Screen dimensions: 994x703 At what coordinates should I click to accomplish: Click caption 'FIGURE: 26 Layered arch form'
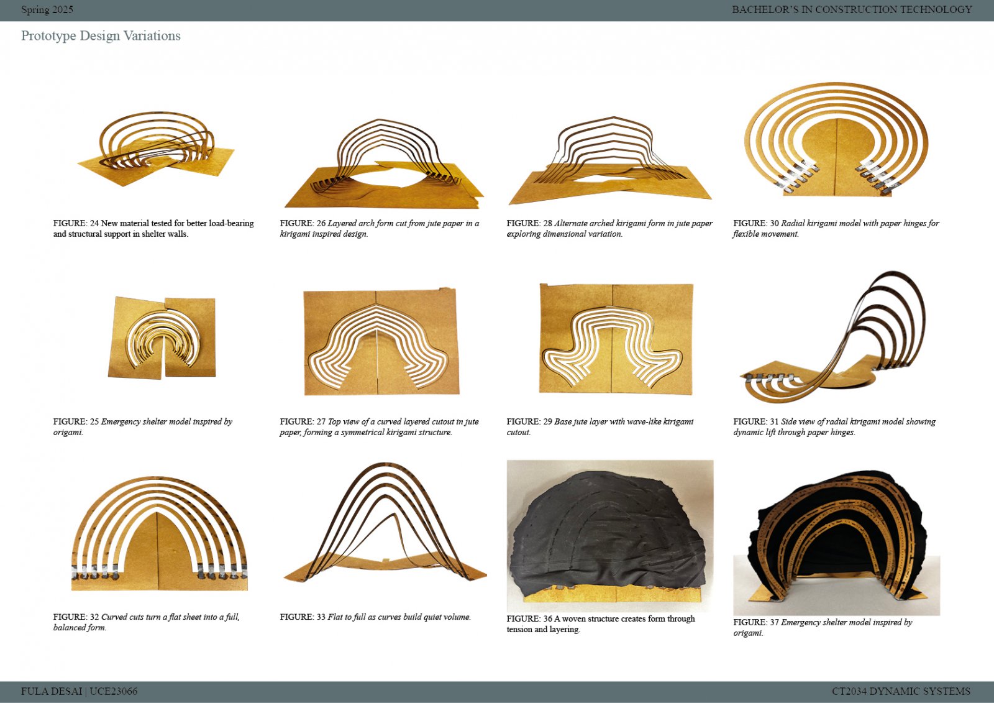[380, 229]
